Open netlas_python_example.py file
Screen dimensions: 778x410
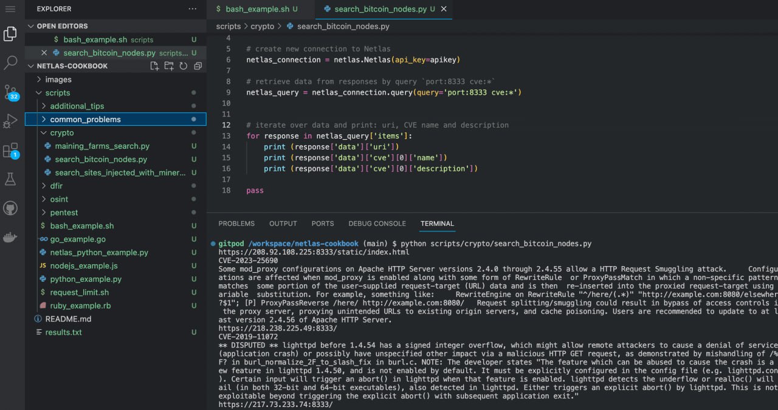pos(115,253)
